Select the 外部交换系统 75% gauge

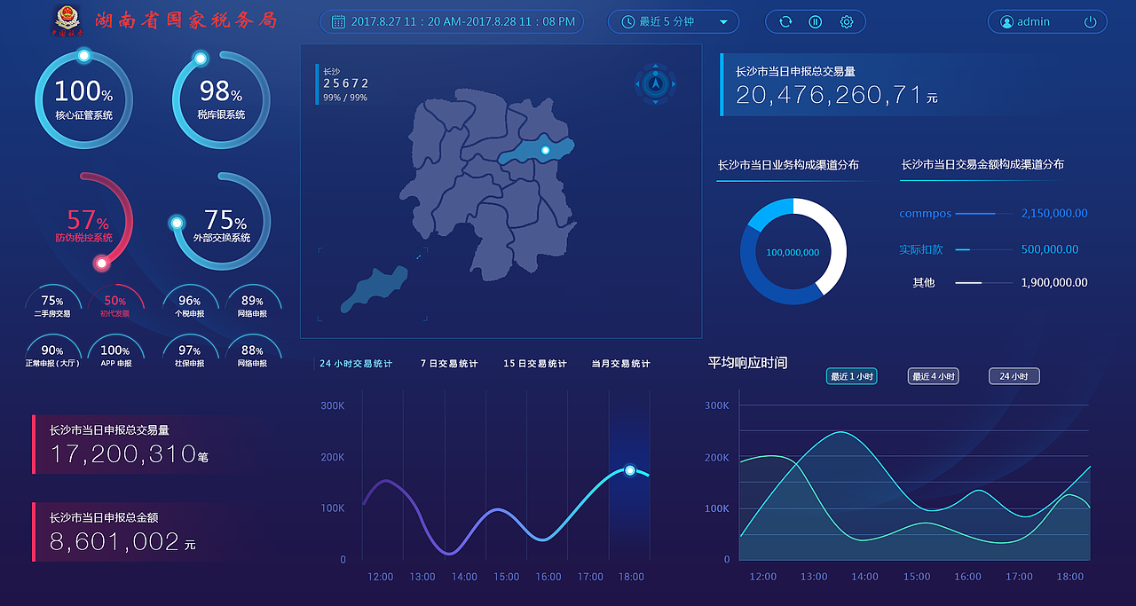pyautogui.click(x=221, y=222)
